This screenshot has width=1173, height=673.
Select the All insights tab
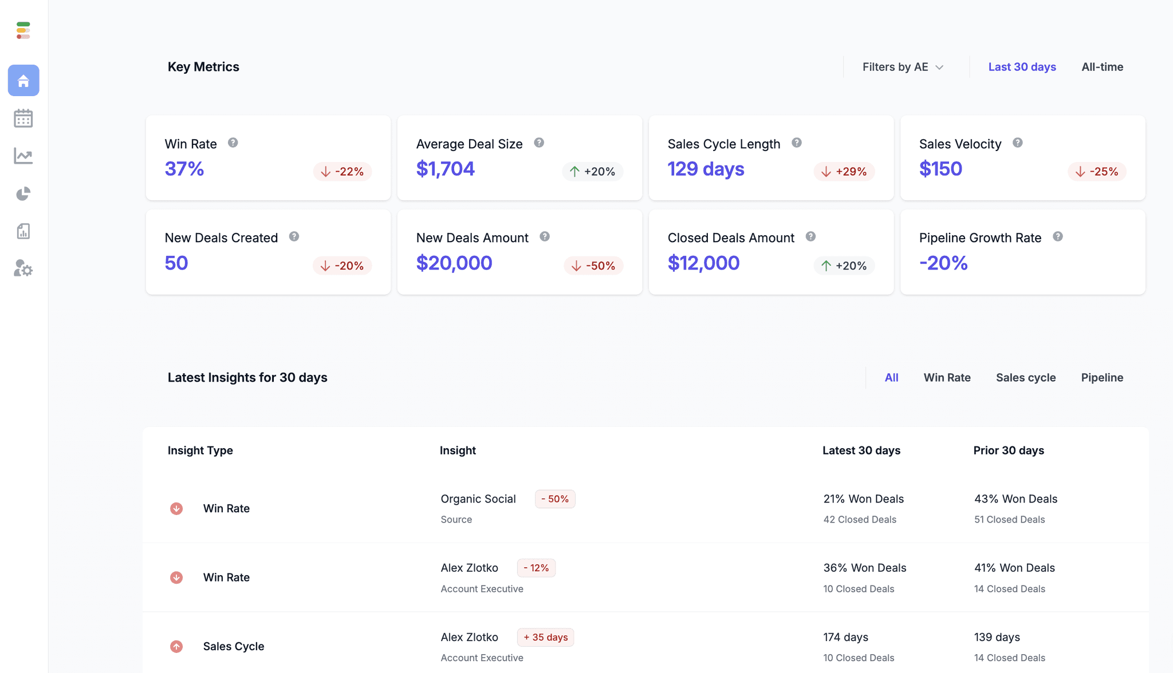pyautogui.click(x=891, y=378)
